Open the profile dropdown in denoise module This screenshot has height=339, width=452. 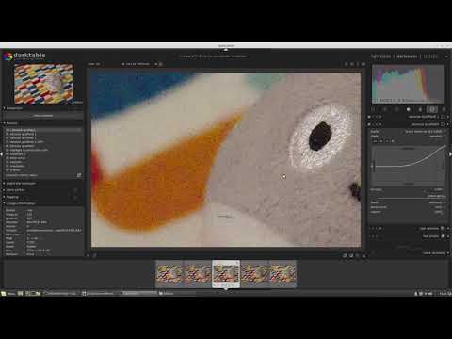click(x=408, y=132)
